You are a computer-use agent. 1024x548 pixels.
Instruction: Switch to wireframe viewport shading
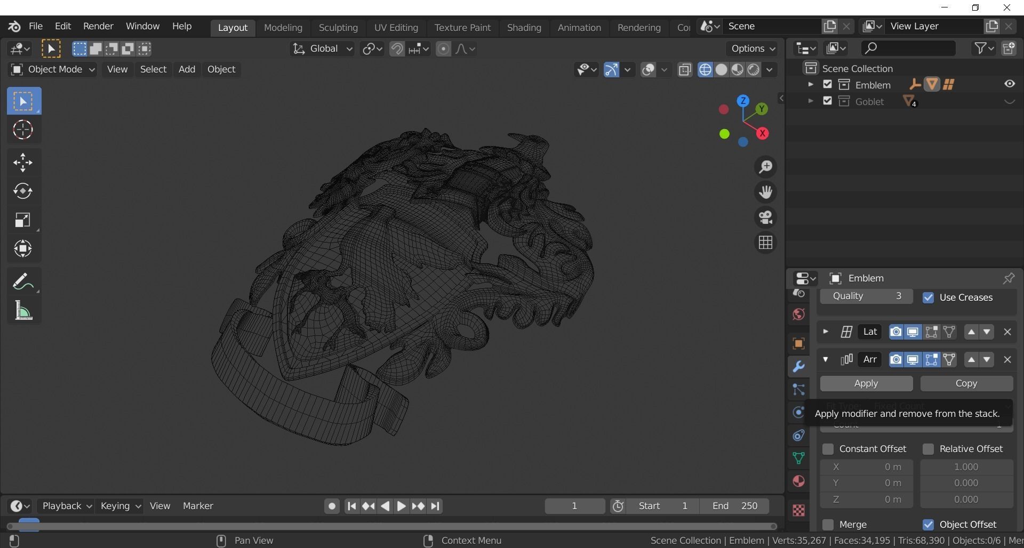point(705,70)
